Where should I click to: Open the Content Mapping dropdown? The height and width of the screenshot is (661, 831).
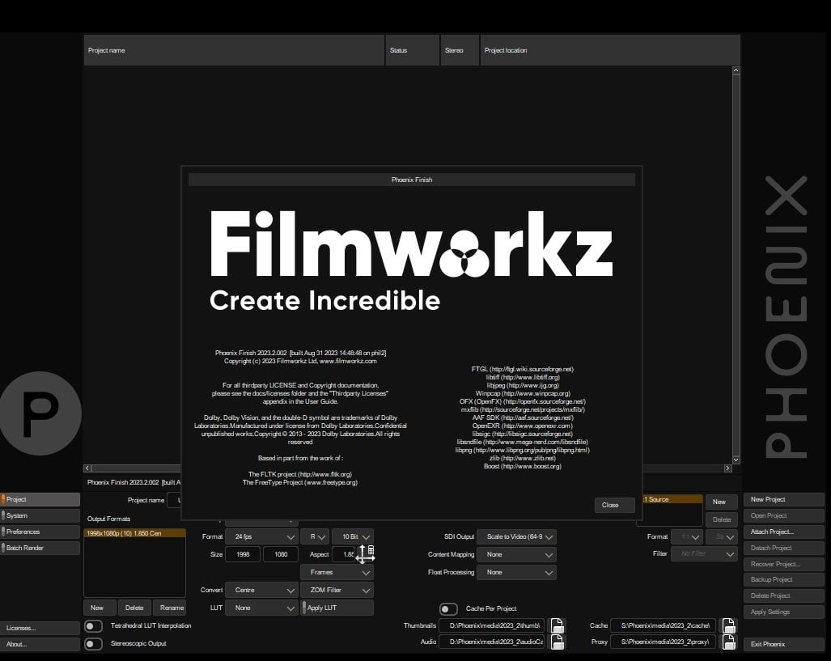tap(517, 554)
